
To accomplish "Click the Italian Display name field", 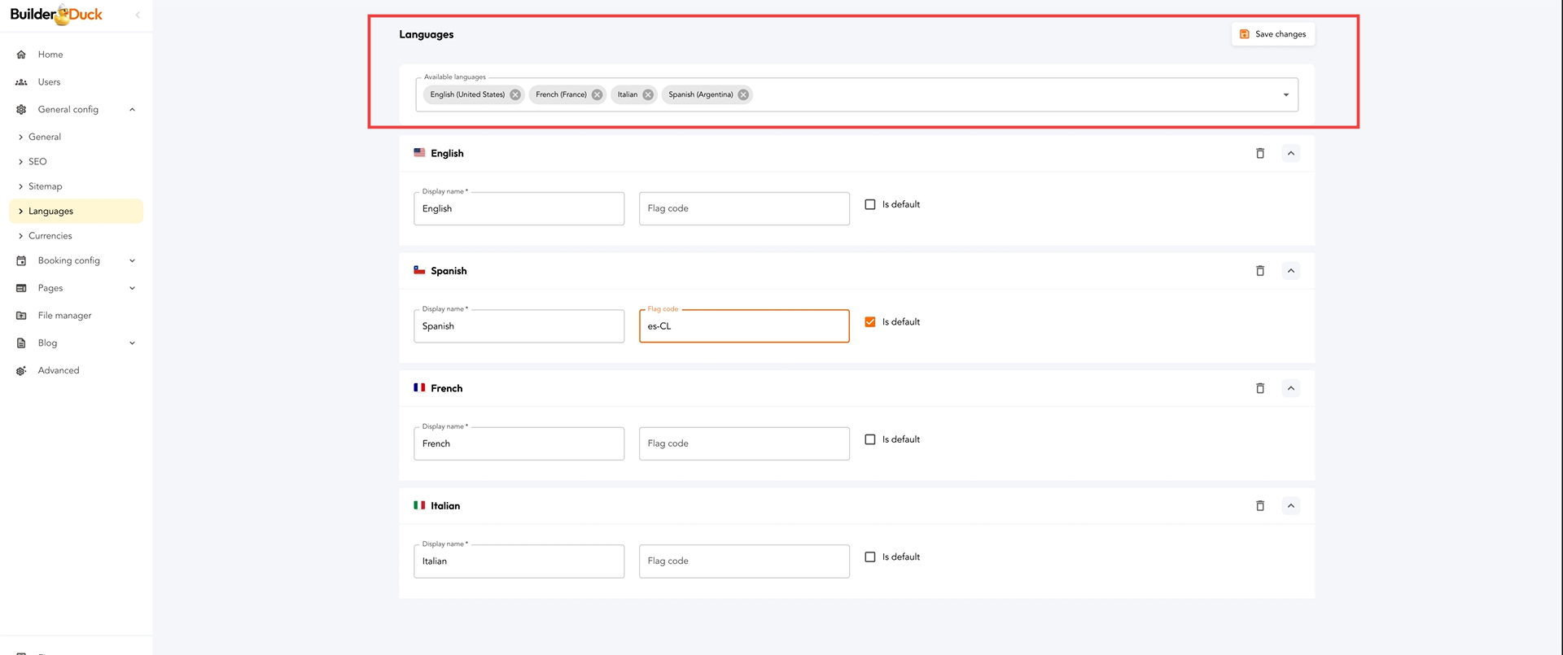I will coord(519,561).
